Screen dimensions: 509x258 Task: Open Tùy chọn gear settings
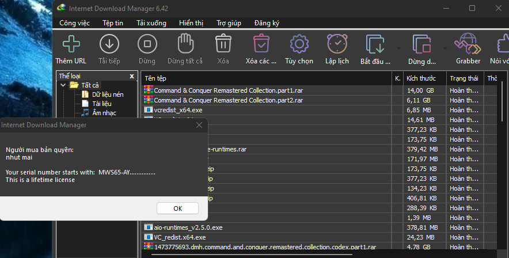tap(299, 44)
